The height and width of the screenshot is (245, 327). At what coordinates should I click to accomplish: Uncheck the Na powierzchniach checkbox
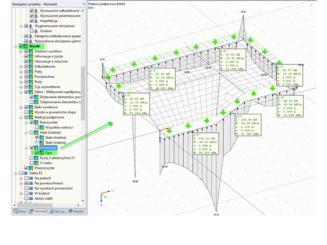tap(26, 184)
